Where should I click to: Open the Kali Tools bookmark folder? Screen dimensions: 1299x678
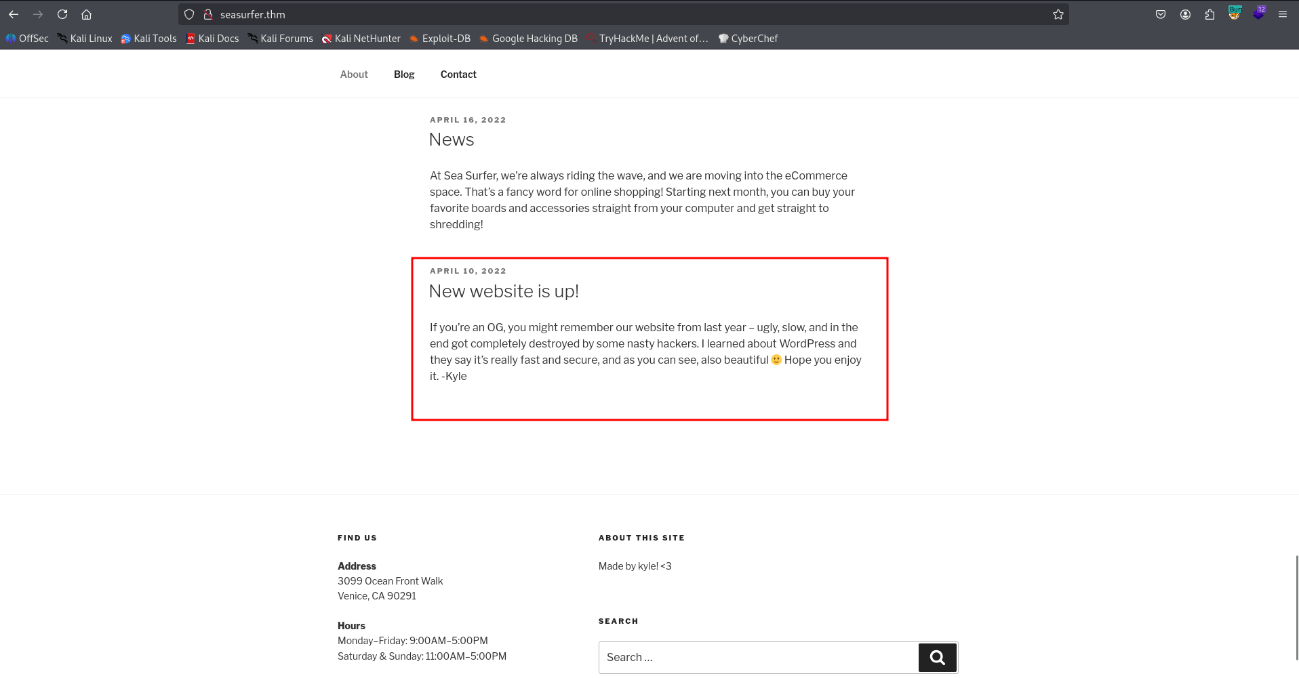click(x=148, y=38)
